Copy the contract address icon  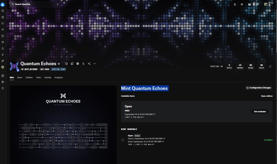72,64
